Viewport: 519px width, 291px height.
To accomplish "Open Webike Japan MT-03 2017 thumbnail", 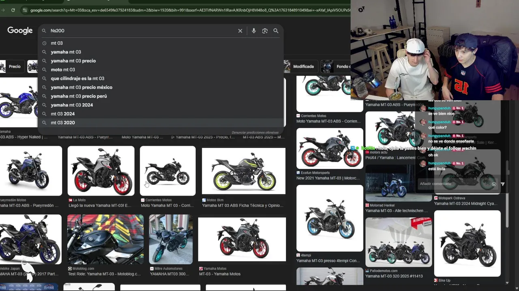I will [x=31, y=239].
